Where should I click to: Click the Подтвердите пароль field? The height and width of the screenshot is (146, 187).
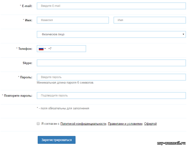click(x=111, y=95)
